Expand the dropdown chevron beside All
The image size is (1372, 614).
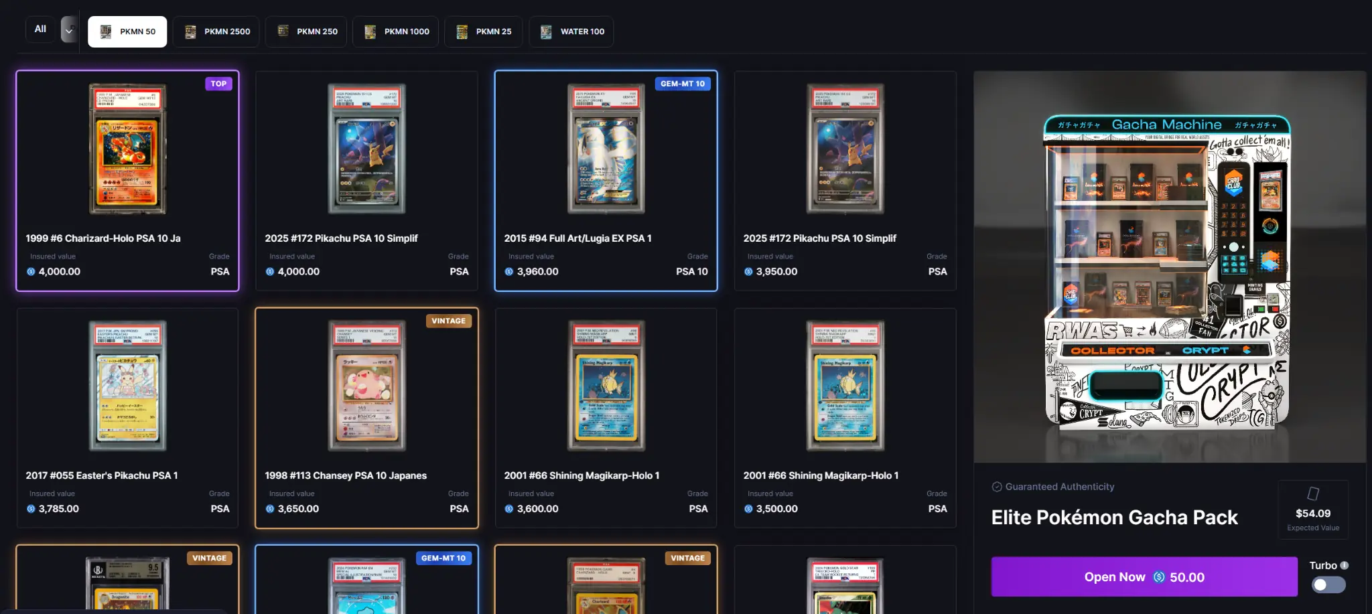tap(69, 30)
